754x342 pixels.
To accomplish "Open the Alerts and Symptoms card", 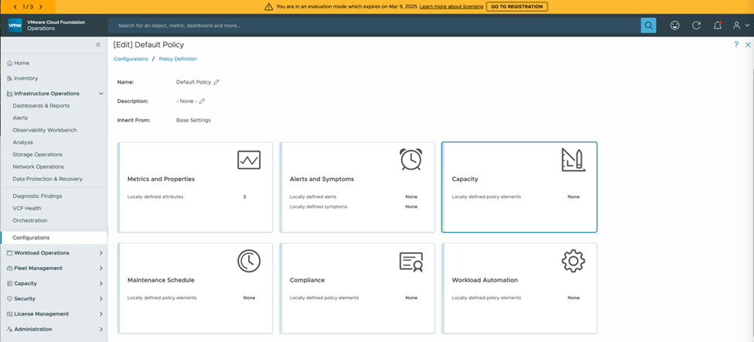I will click(357, 186).
